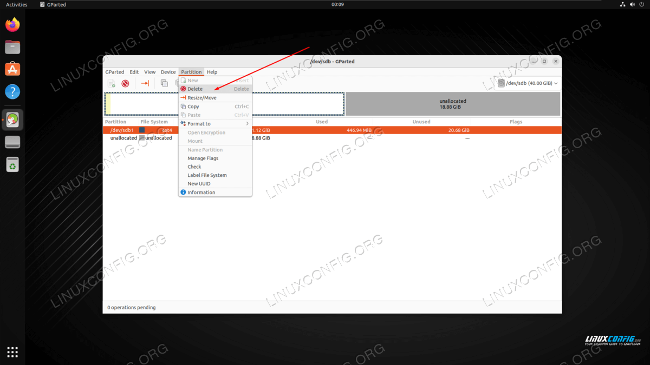Select Paste in the Partition menu

[215, 115]
